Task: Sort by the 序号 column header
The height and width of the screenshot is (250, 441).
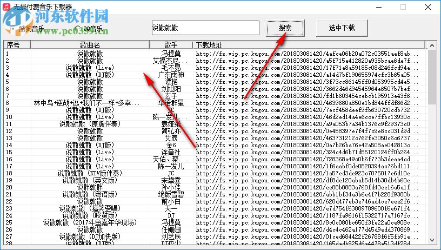Action: pos(17,45)
